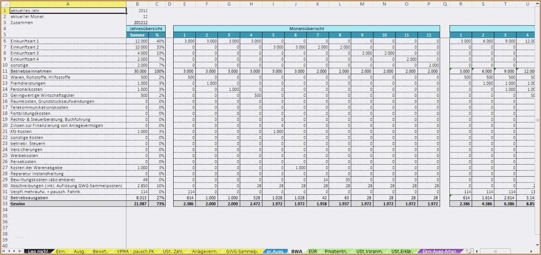
Task: Select column A header
Action: (x=68, y=4)
